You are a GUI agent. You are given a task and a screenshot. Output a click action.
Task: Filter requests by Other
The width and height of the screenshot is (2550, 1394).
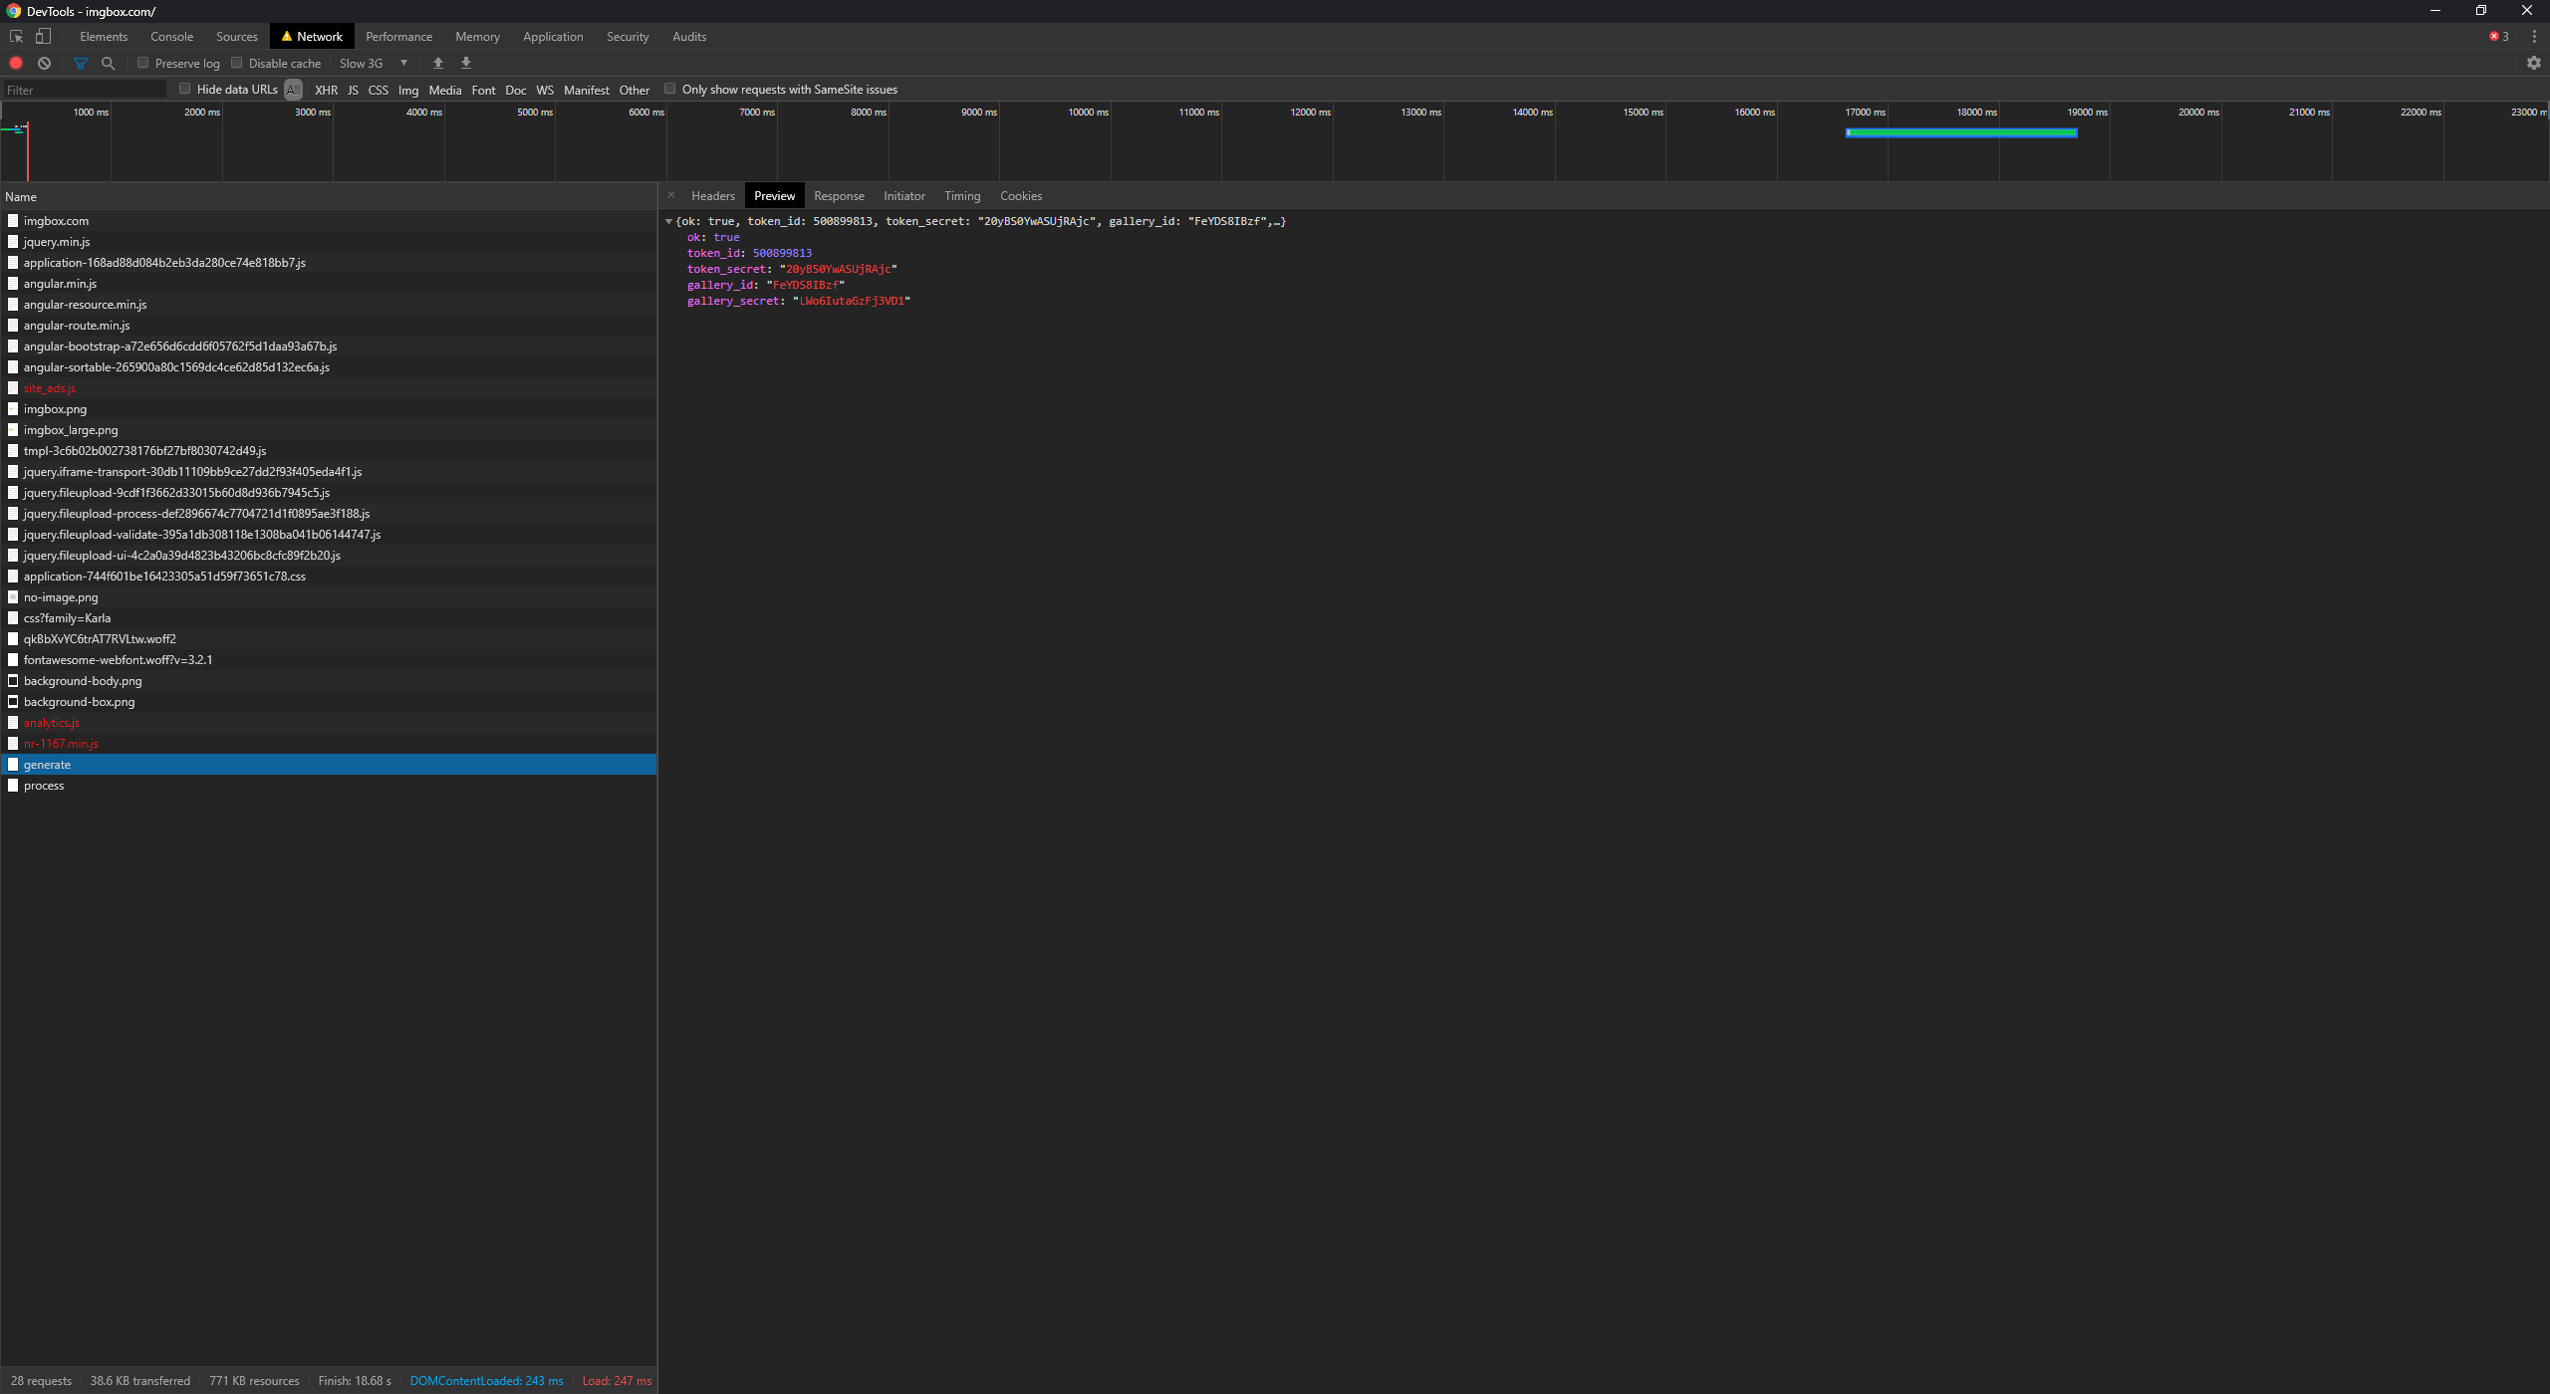tap(635, 90)
